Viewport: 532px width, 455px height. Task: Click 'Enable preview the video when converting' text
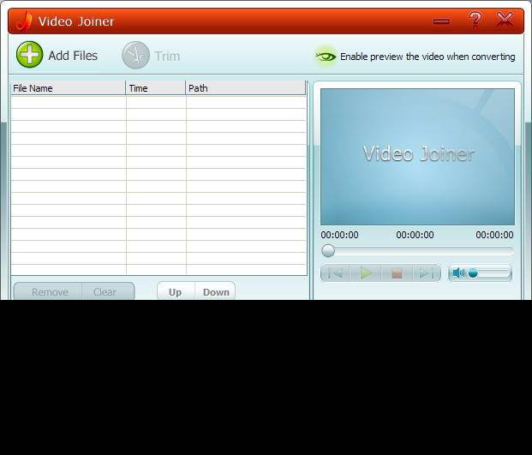pos(427,57)
